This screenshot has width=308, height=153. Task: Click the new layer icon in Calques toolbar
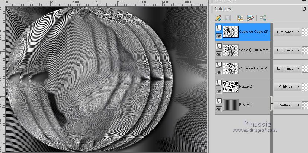[x=240, y=18]
